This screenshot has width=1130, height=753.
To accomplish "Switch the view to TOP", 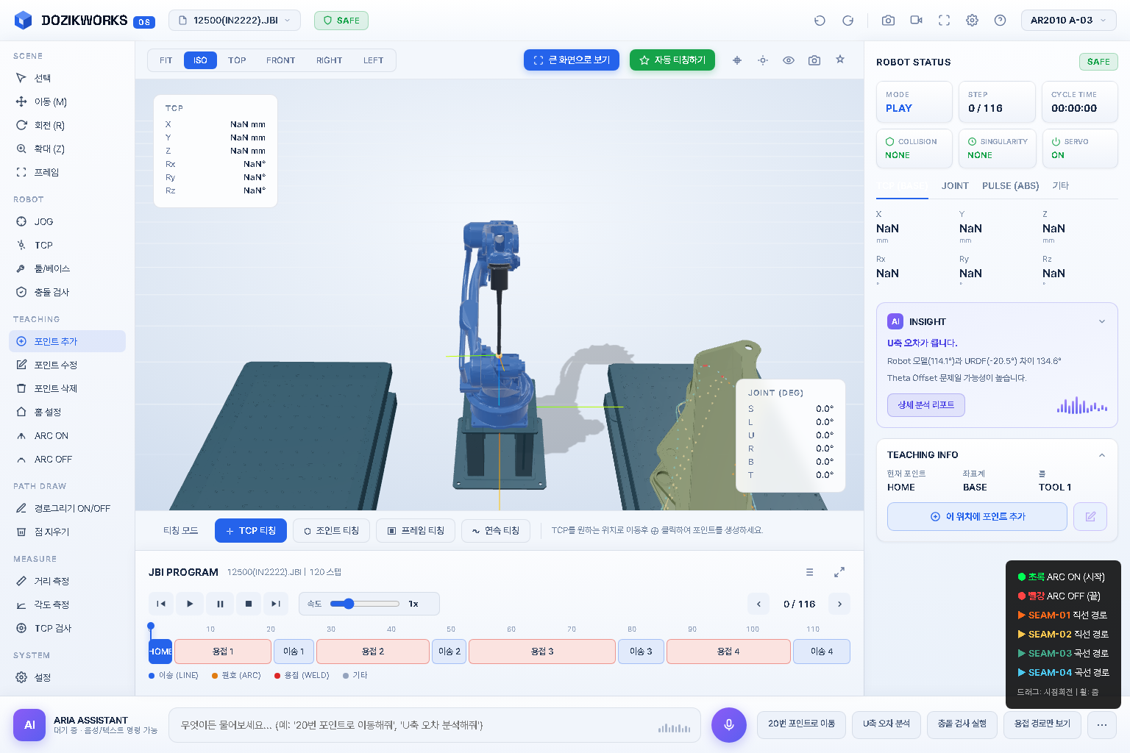I will pos(237,60).
